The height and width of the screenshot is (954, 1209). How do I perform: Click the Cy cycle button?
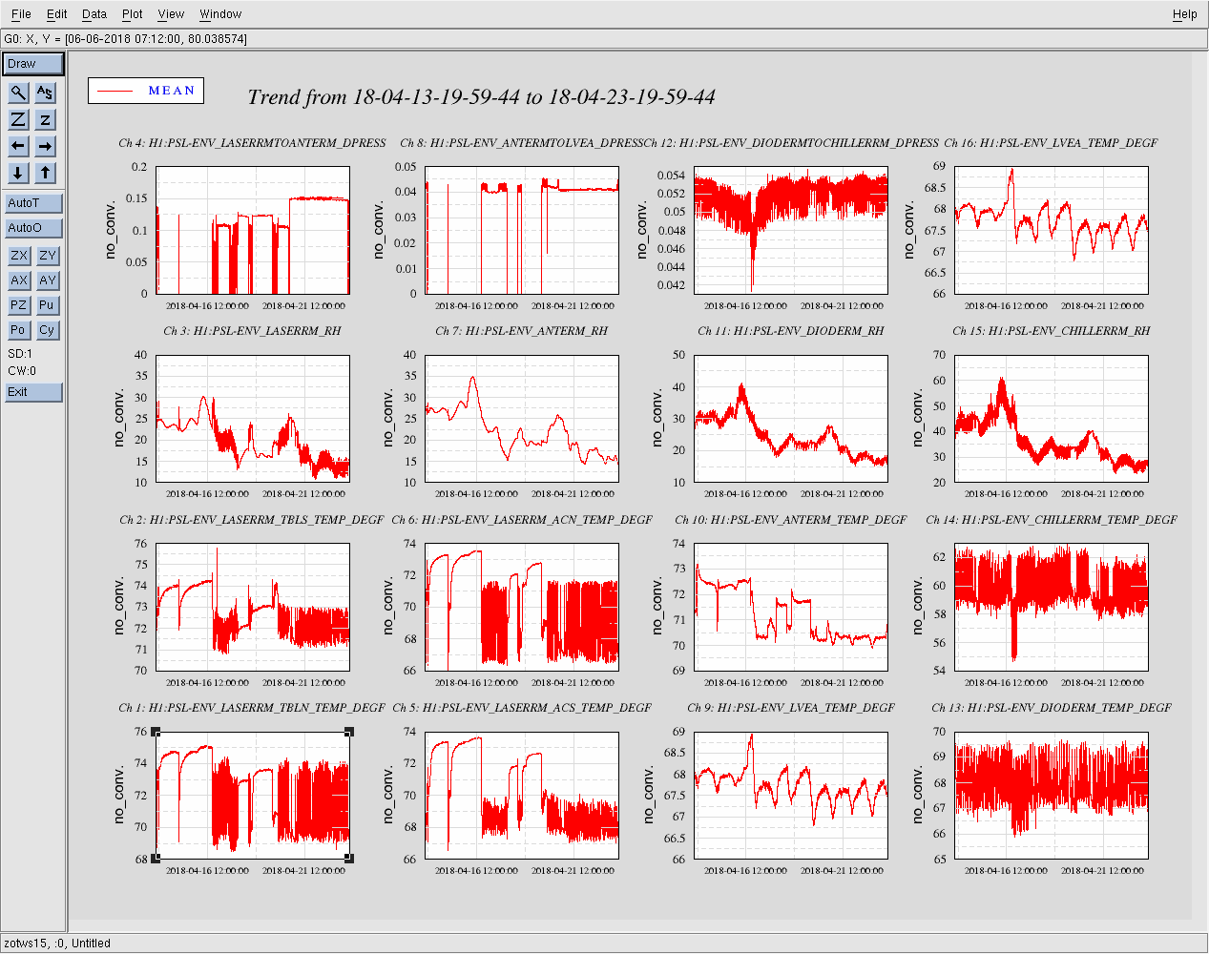[x=47, y=330]
